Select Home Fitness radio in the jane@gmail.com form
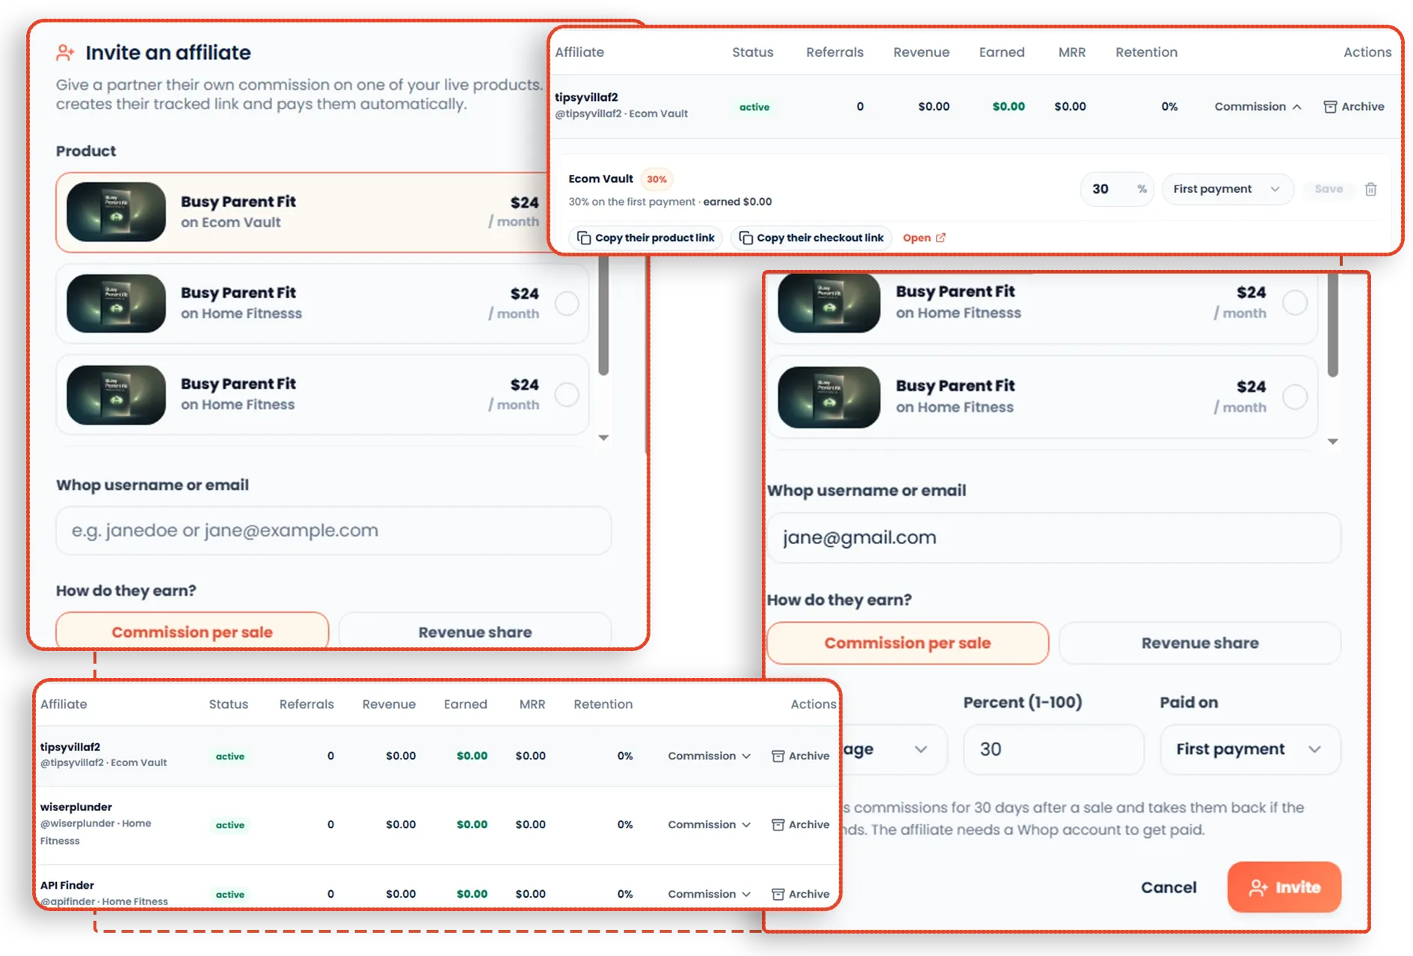This screenshot has height=956, width=1413. tap(1295, 397)
